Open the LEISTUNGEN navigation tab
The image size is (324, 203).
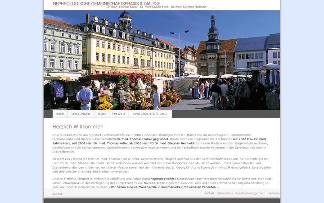(81, 114)
